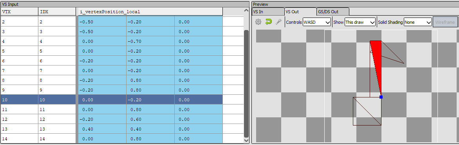Select the row with VTX 8
The image size is (459, 145).
pyautogui.click(x=112, y=80)
